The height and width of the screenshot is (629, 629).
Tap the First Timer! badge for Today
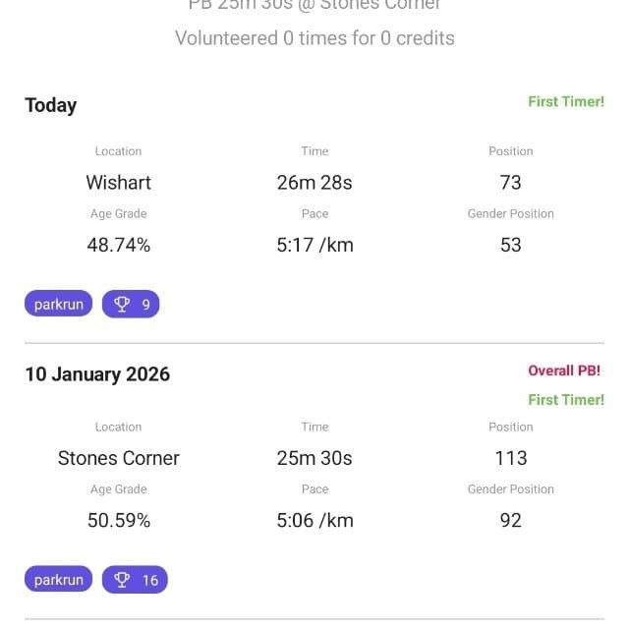coord(565,101)
